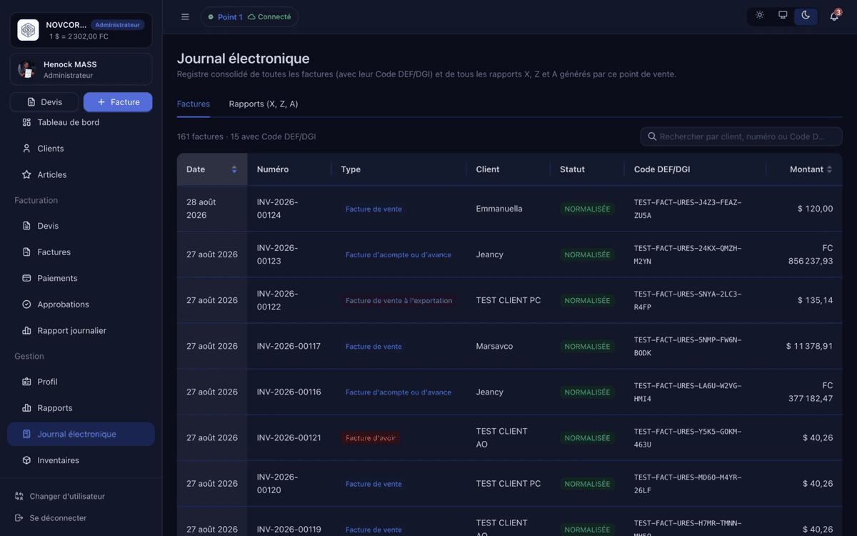Click the Administrateur role badge

118,25
